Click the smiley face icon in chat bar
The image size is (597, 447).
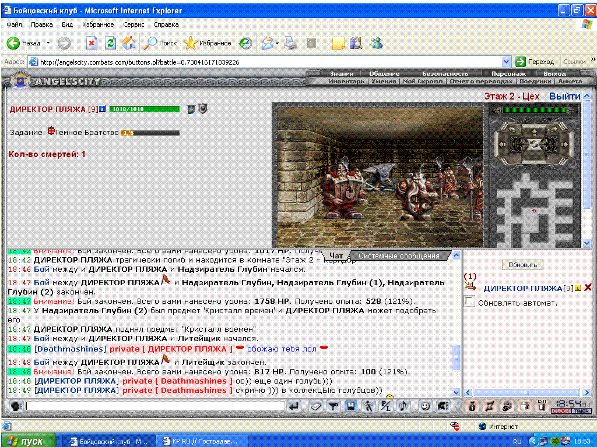425,406
